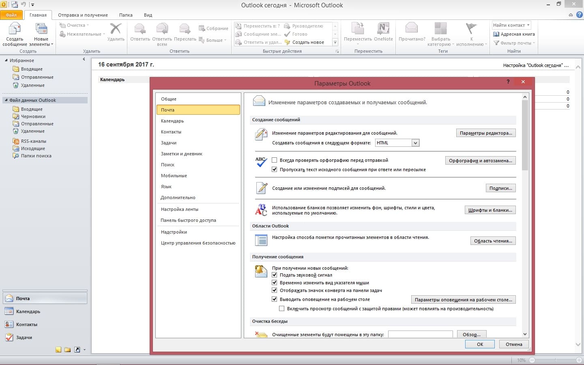Click the Reply all icon in ribbon
The height and width of the screenshot is (365, 584).
point(162,29)
